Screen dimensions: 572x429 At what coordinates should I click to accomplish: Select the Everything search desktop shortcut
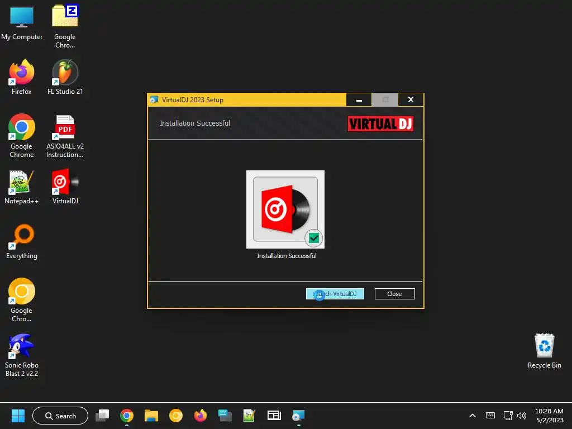click(22, 241)
